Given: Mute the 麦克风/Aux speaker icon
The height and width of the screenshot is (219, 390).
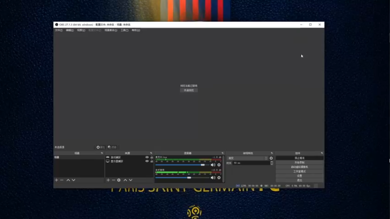Looking at the screenshot, I should click(213, 165).
